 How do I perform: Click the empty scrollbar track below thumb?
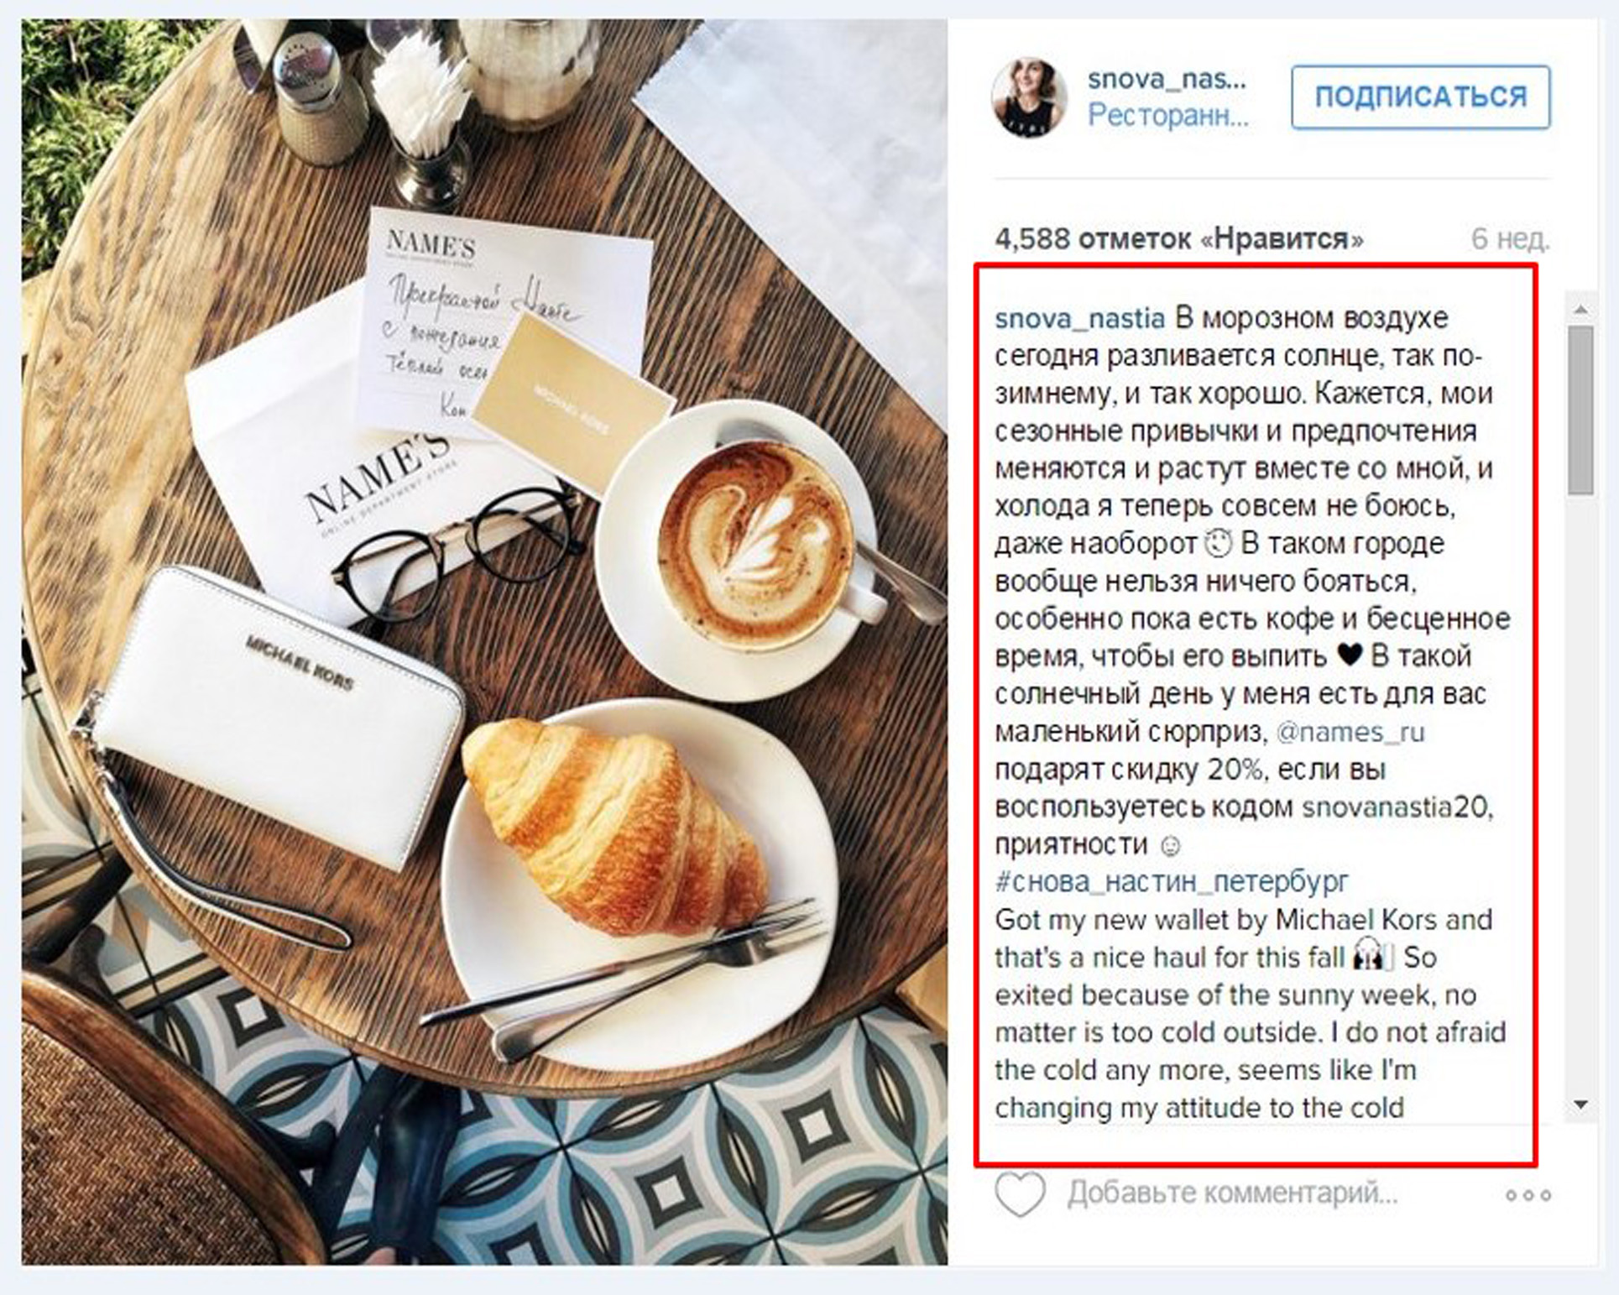pos(1581,793)
